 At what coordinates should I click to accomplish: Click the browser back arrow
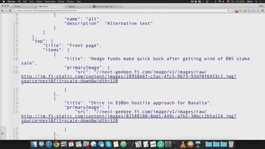(2, 10)
